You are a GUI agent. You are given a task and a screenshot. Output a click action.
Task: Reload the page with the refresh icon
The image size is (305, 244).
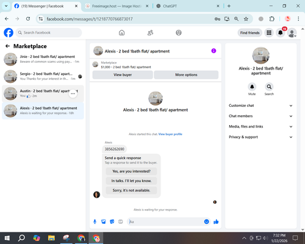28,19
